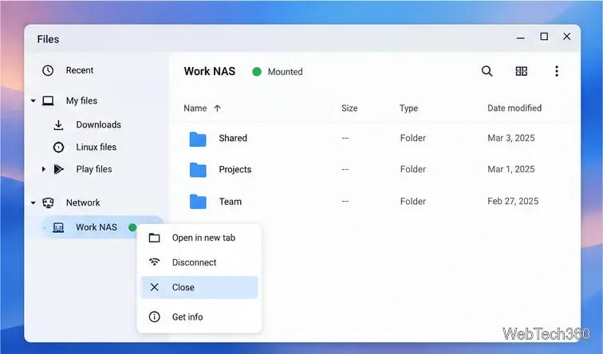Click the Folder type in Team row
Viewport: 603px width, 354px height.
[413, 201]
